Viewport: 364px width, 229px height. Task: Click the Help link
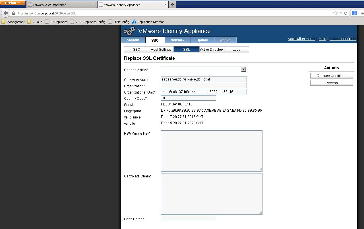tap(322, 39)
